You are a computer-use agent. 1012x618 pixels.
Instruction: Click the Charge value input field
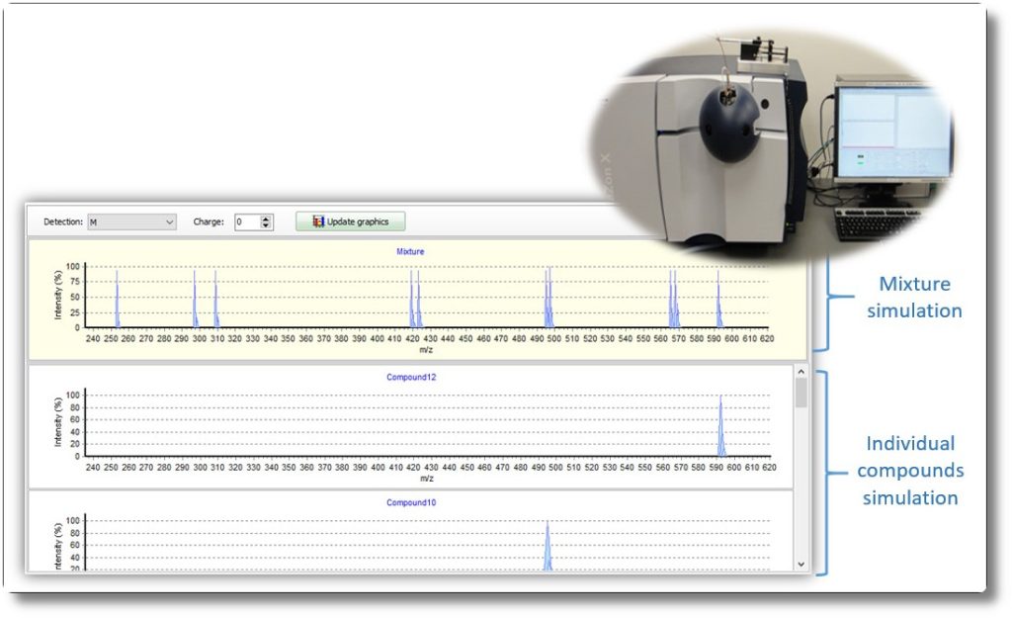point(247,221)
